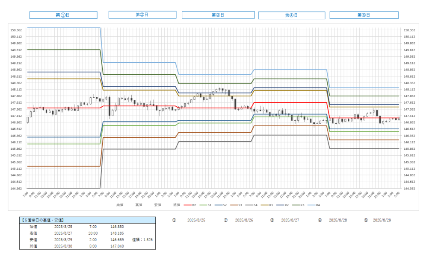Viewport: 438px width, 253px height.
Task: Click the gray S4 legend entry
Action: [x=253, y=205]
